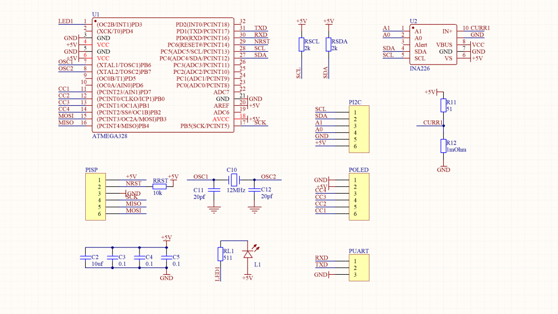Select the C10 crystal symbol
Image resolution: width=558 pixels, height=314 pixels.
click(234, 180)
